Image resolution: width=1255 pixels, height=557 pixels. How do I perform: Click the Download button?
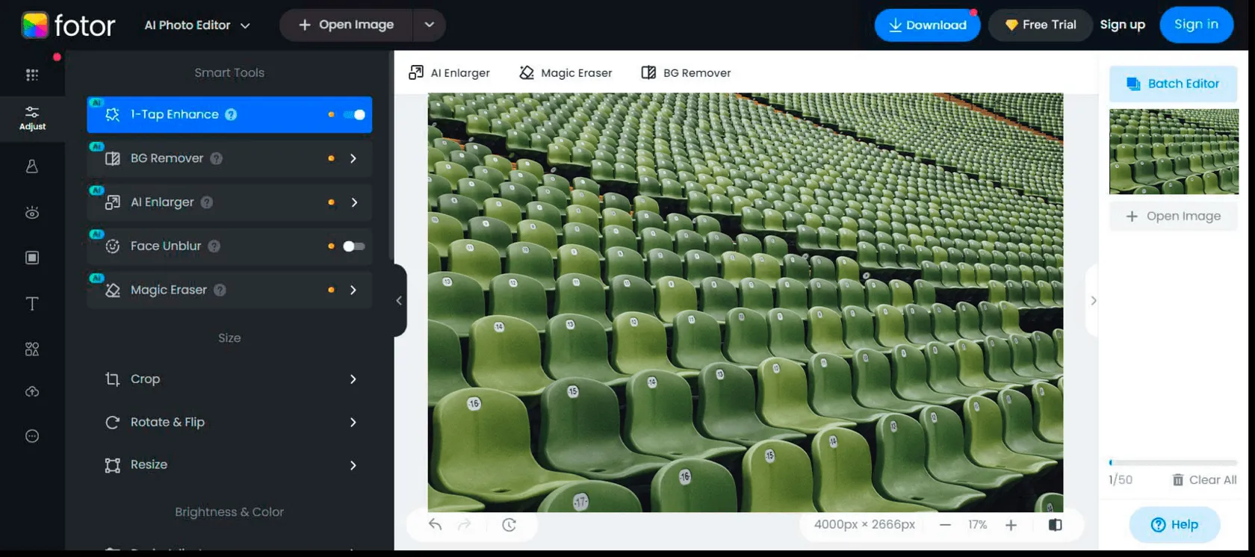point(927,25)
